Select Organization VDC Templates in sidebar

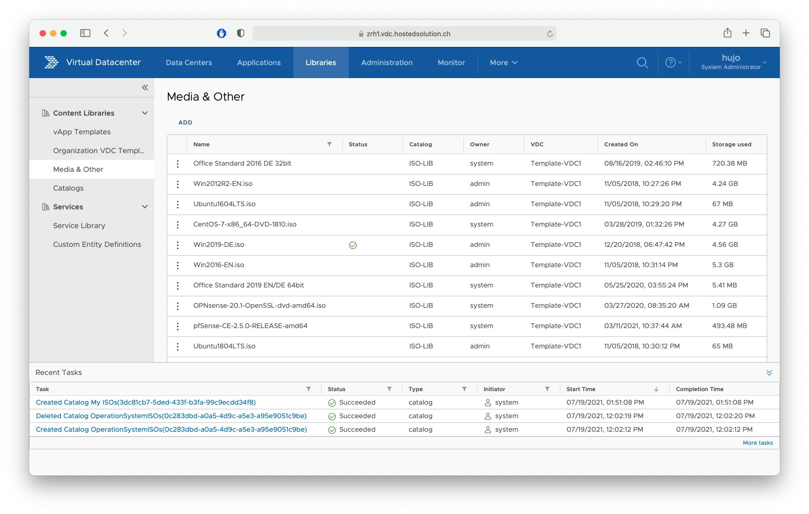[x=99, y=151]
